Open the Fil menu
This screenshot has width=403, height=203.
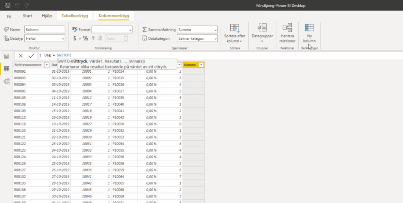click(9, 16)
